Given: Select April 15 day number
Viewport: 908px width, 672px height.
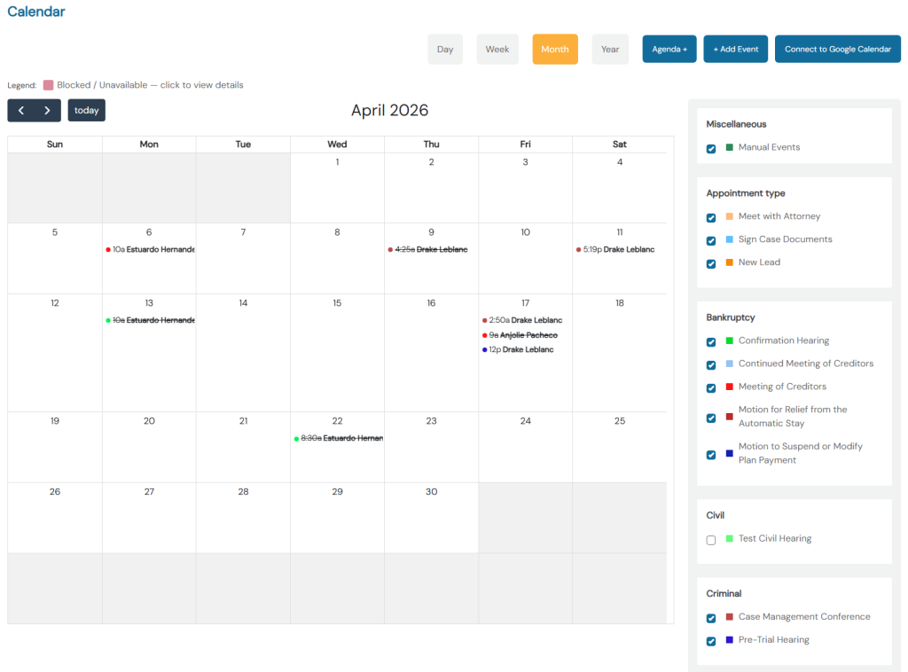Looking at the screenshot, I should [x=337, y=303].
